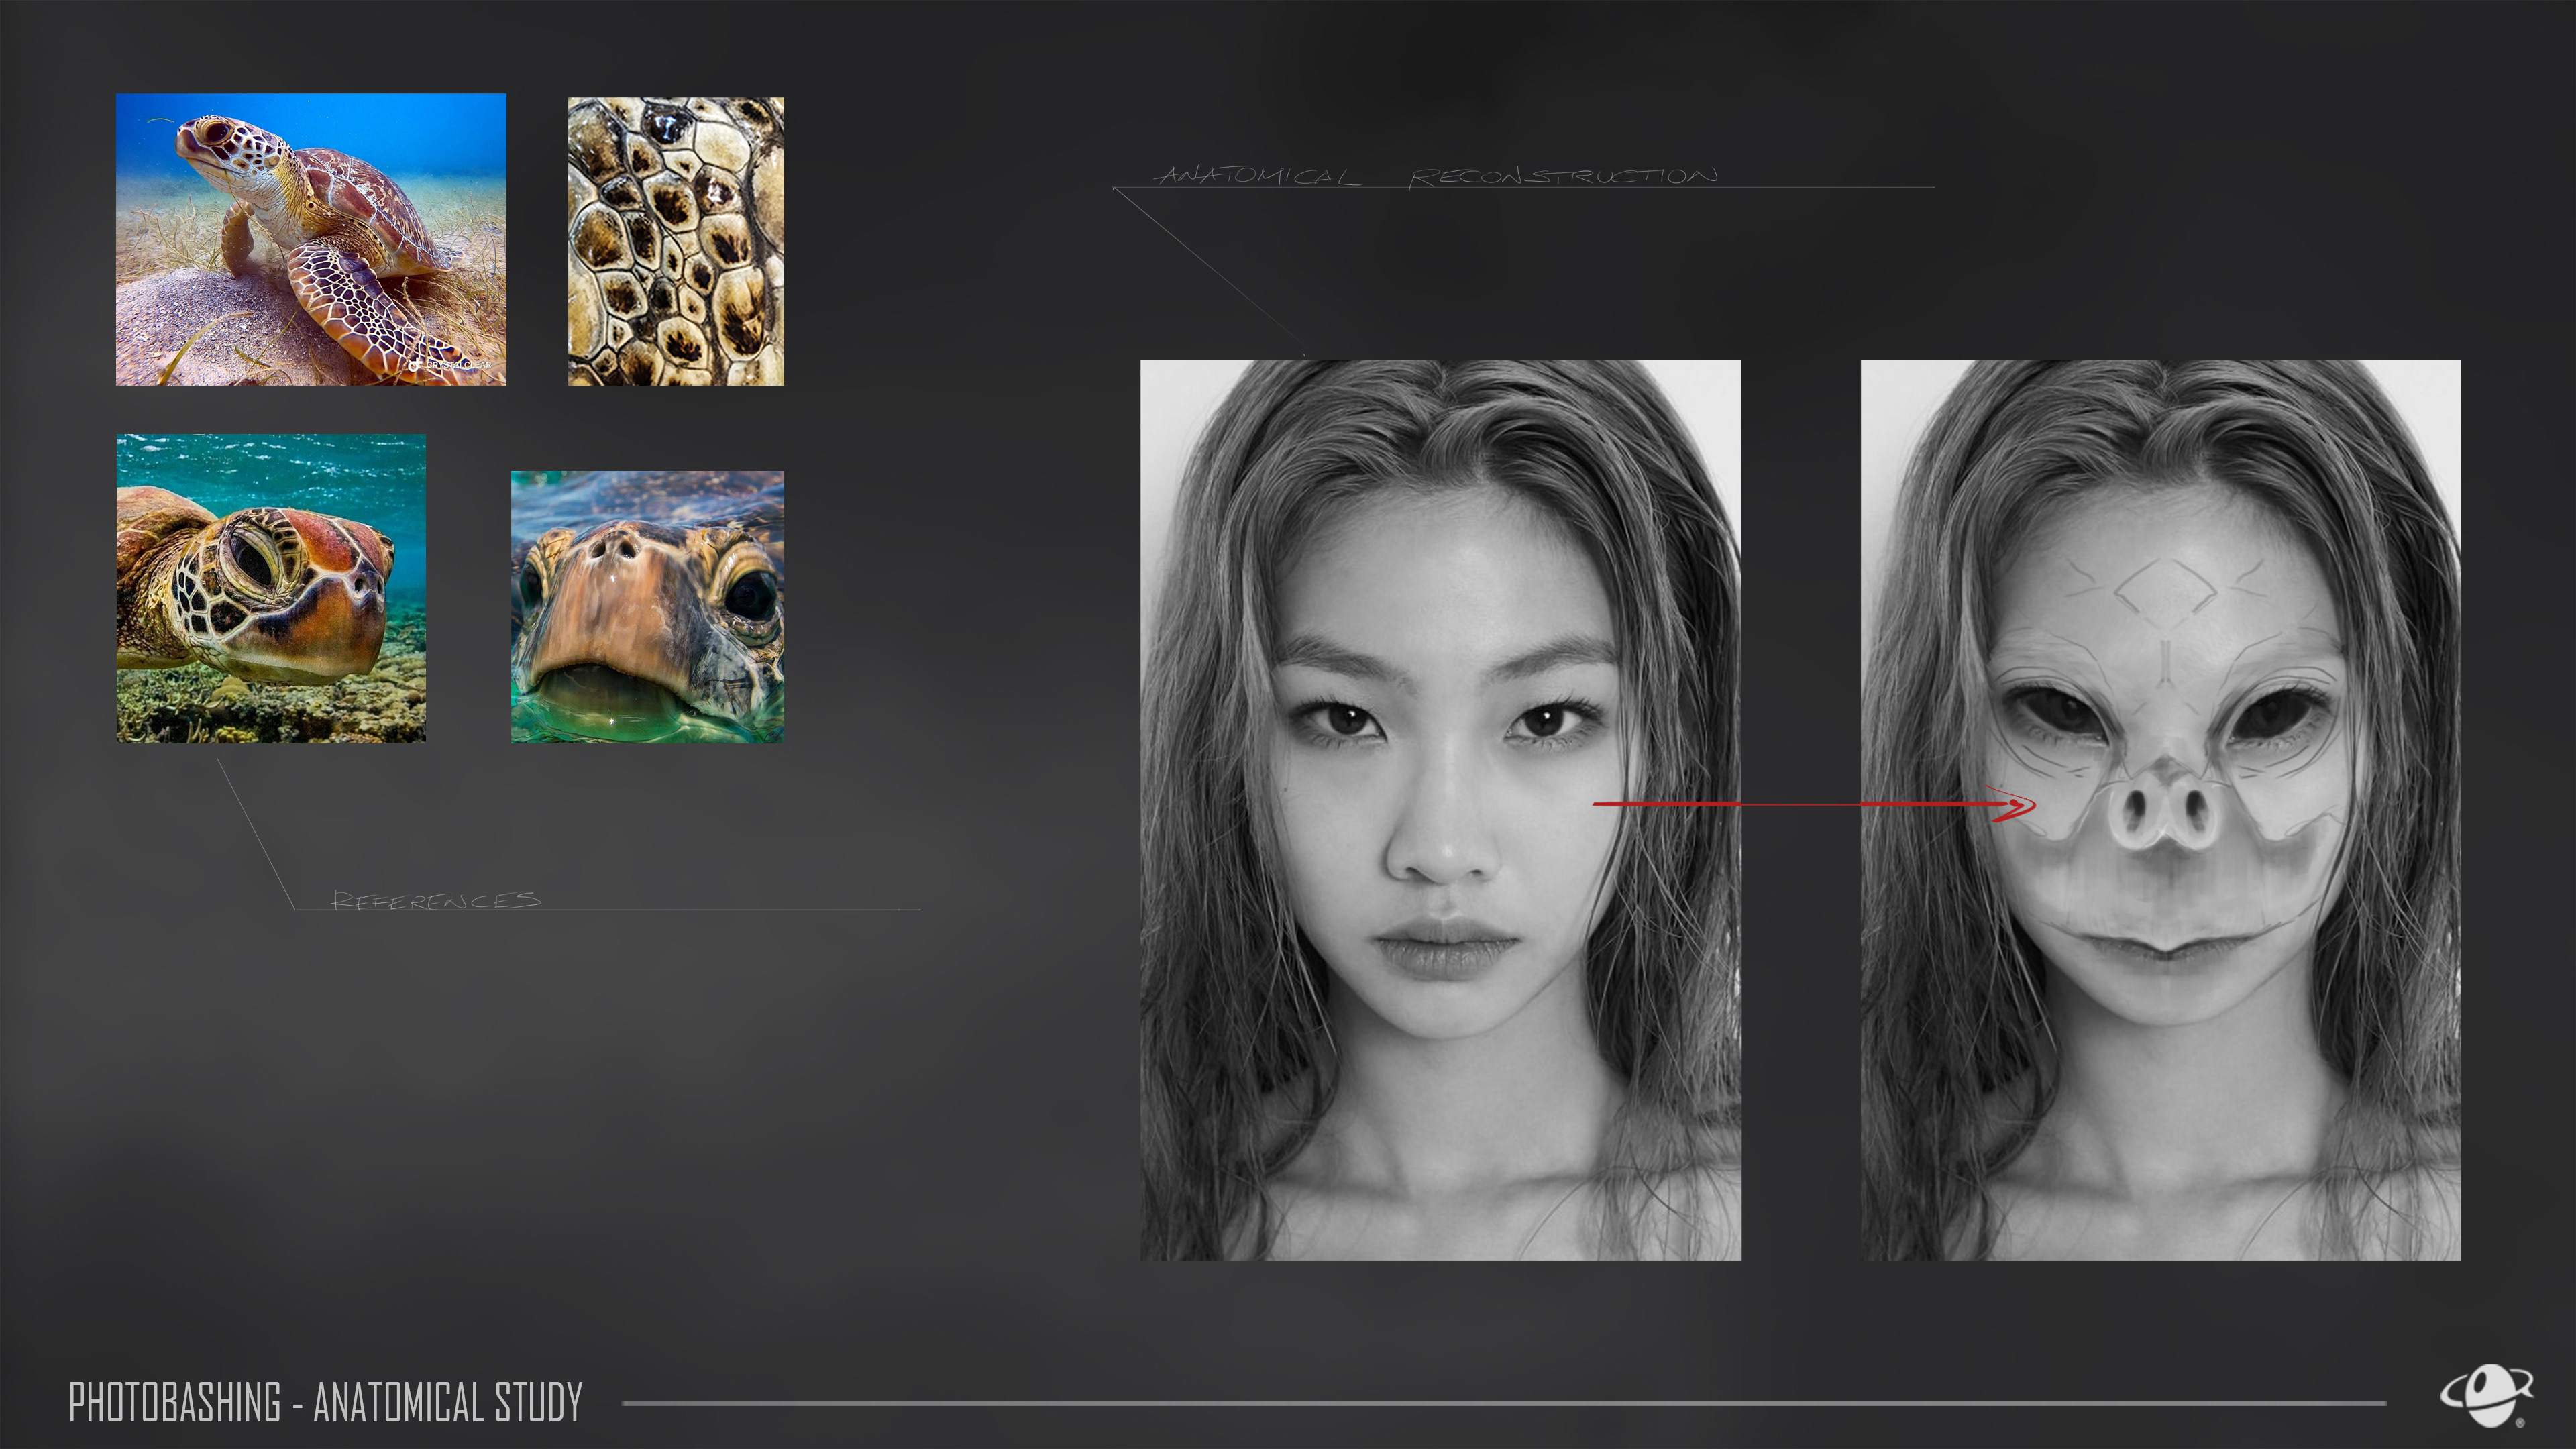Click the handwritten 'Anatomical Reconstruction' label

click(x=1436, y=176)
